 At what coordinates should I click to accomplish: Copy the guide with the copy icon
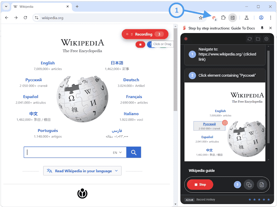249,185
